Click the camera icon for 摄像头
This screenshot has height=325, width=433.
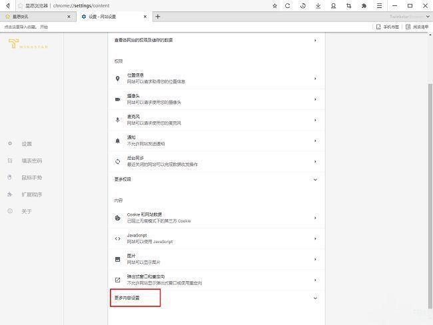click(118, 99)
